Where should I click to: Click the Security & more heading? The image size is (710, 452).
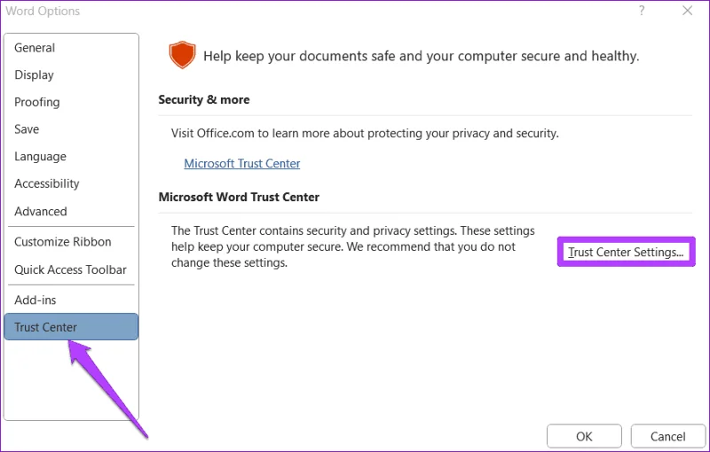(204, 99)
